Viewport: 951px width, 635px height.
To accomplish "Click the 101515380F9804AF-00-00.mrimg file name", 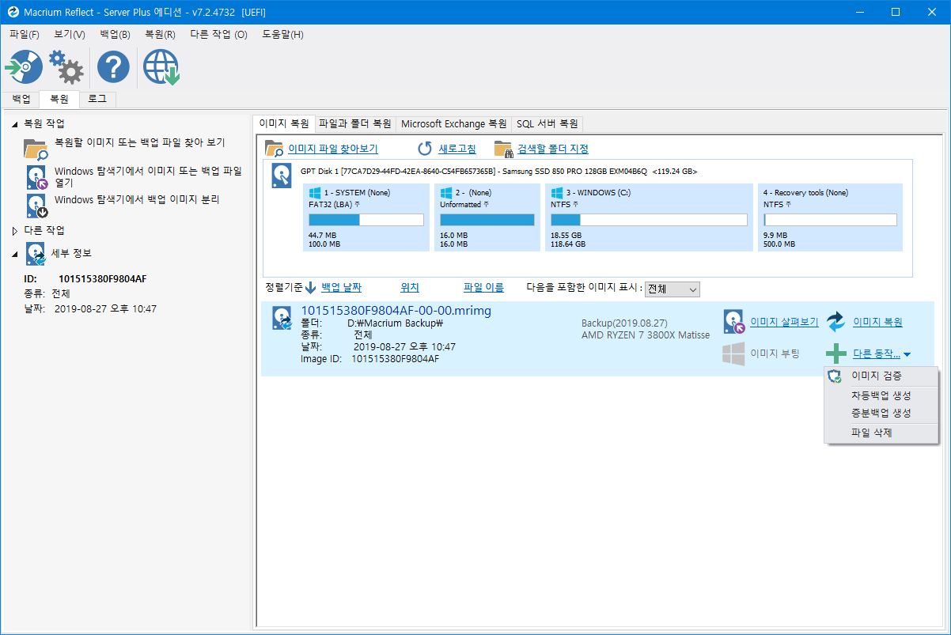I will pyautogui.click(x=396, y=311).
